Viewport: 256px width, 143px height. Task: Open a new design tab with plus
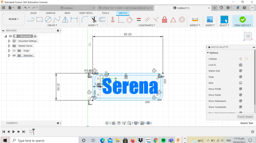[215, 8]
